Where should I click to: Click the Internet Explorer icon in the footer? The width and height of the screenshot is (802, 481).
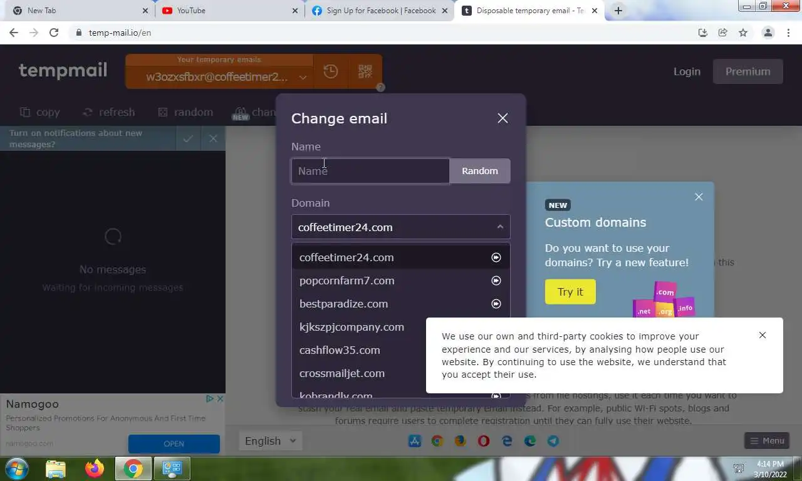(x=507, y=441)
